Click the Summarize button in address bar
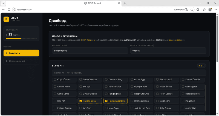 click(x=181, y=10)
